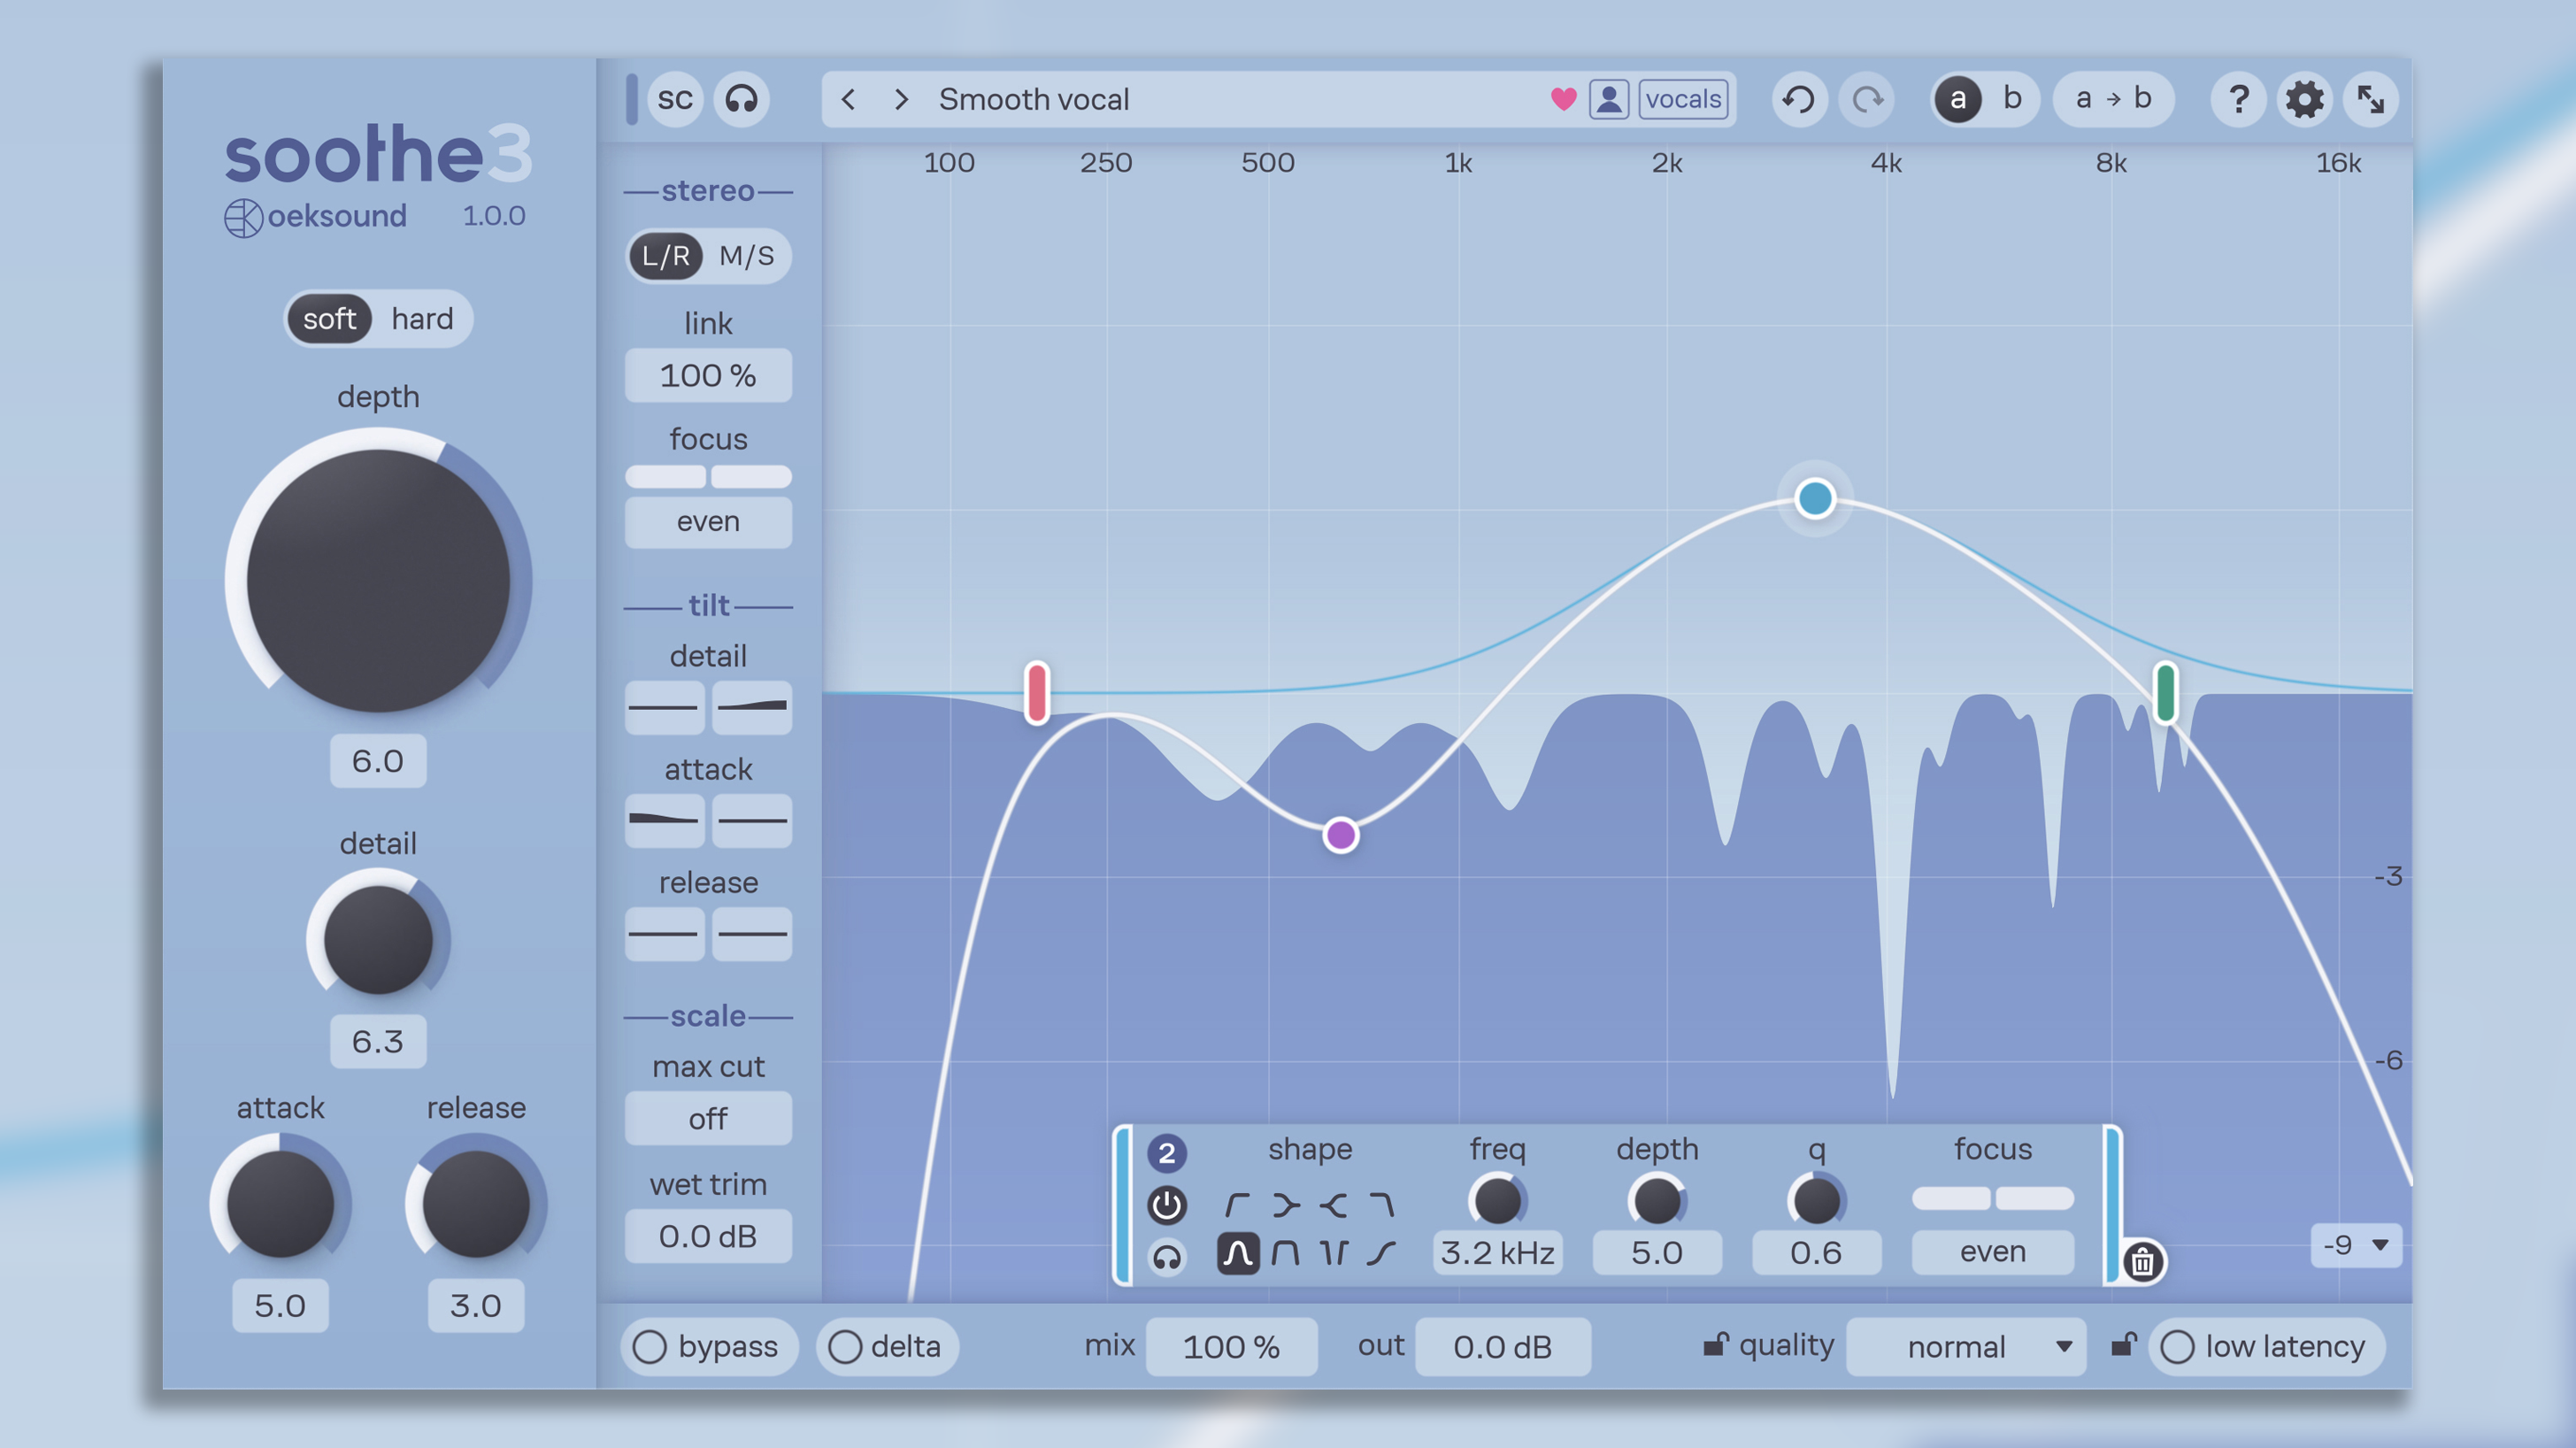Delete band 2 with the trash icon

pos(2142,1261)
